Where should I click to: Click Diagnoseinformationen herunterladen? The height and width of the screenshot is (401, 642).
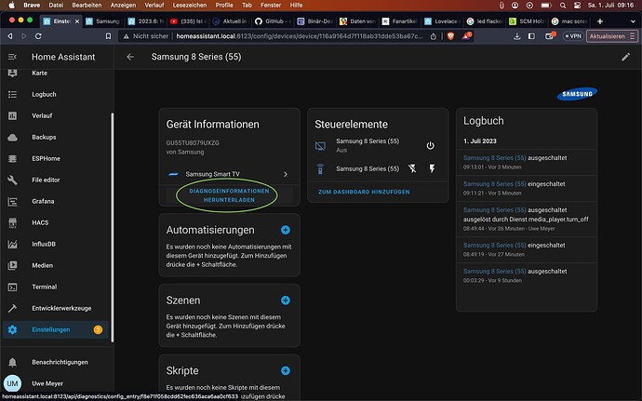pyautogui.click(x=229, y=195)
